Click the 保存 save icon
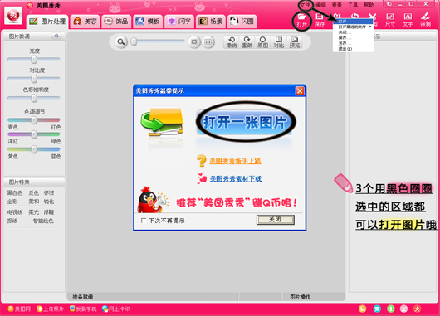 tap(320, 20)
